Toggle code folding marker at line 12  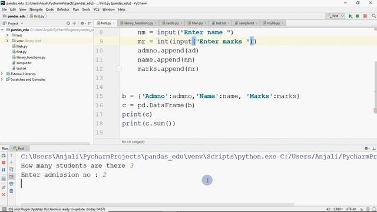(x=119, y=69)
